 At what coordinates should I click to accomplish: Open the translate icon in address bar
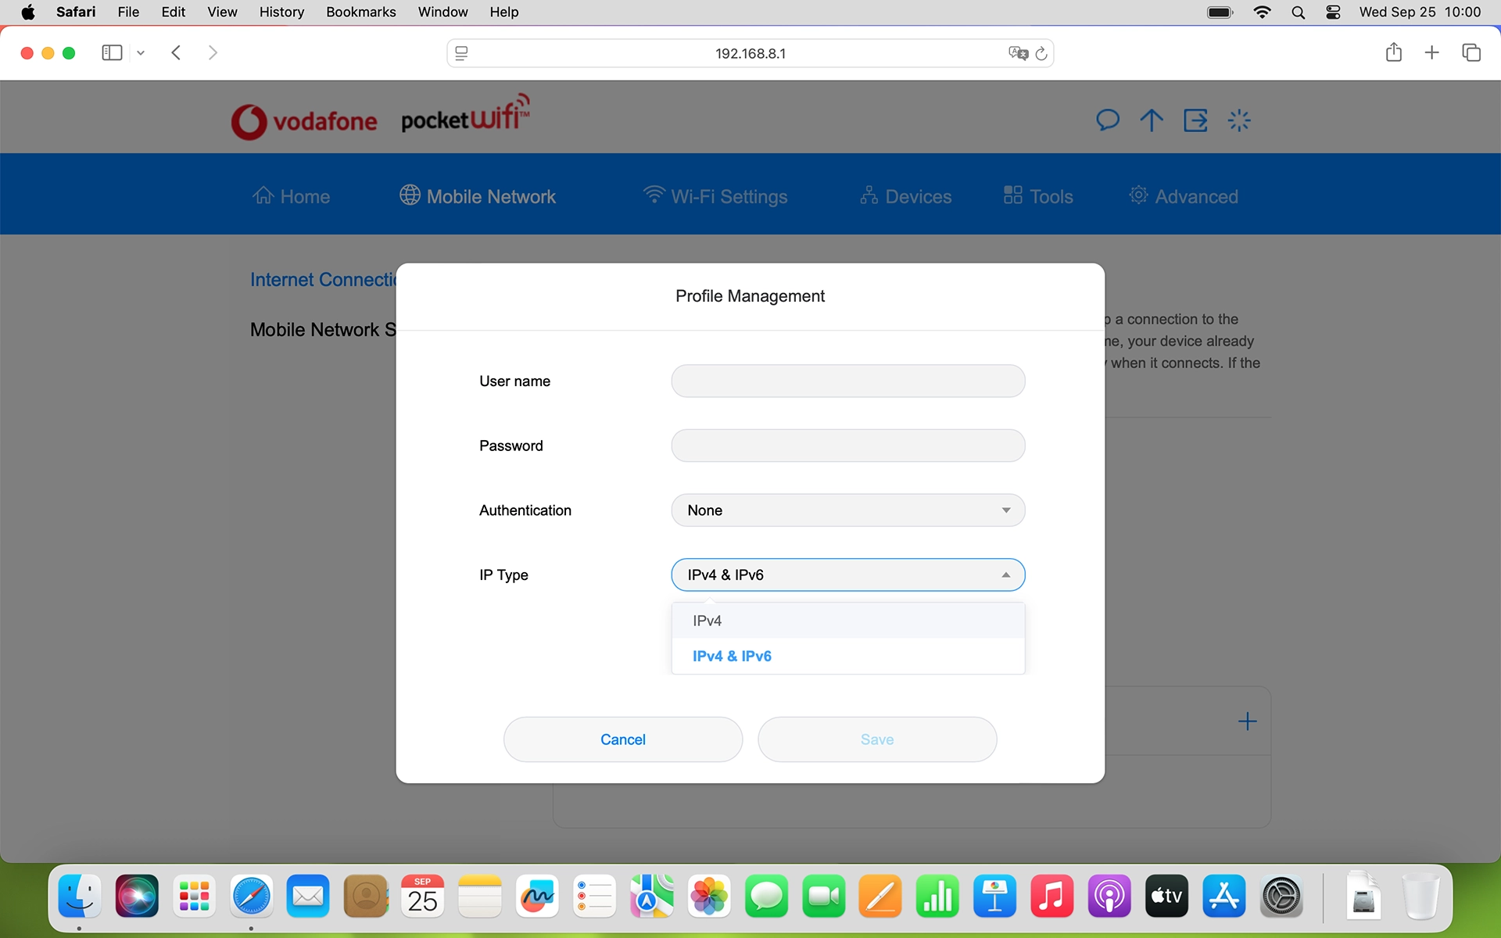click(x=1017, y=52)
